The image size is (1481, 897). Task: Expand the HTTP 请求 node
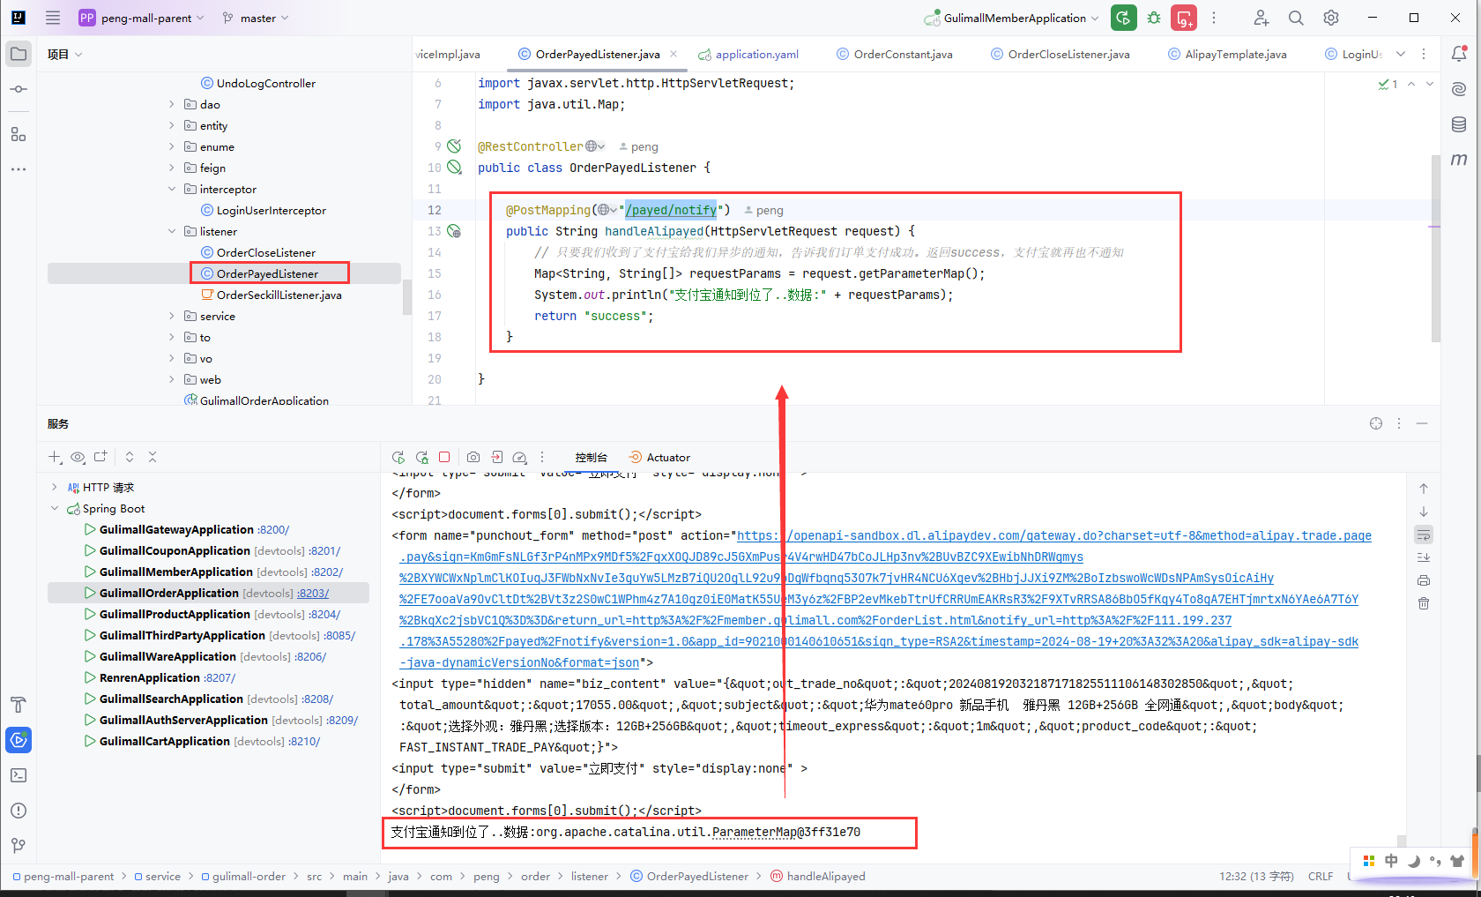(55, 487)
